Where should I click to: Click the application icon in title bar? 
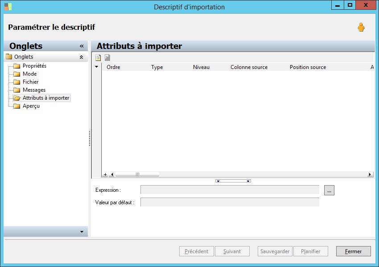pyautogui.click(x=8, y=7)
